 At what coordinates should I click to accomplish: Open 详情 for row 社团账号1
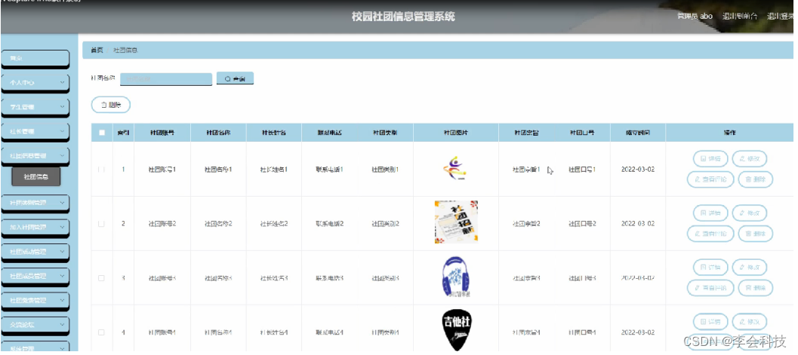click(710, 159)
